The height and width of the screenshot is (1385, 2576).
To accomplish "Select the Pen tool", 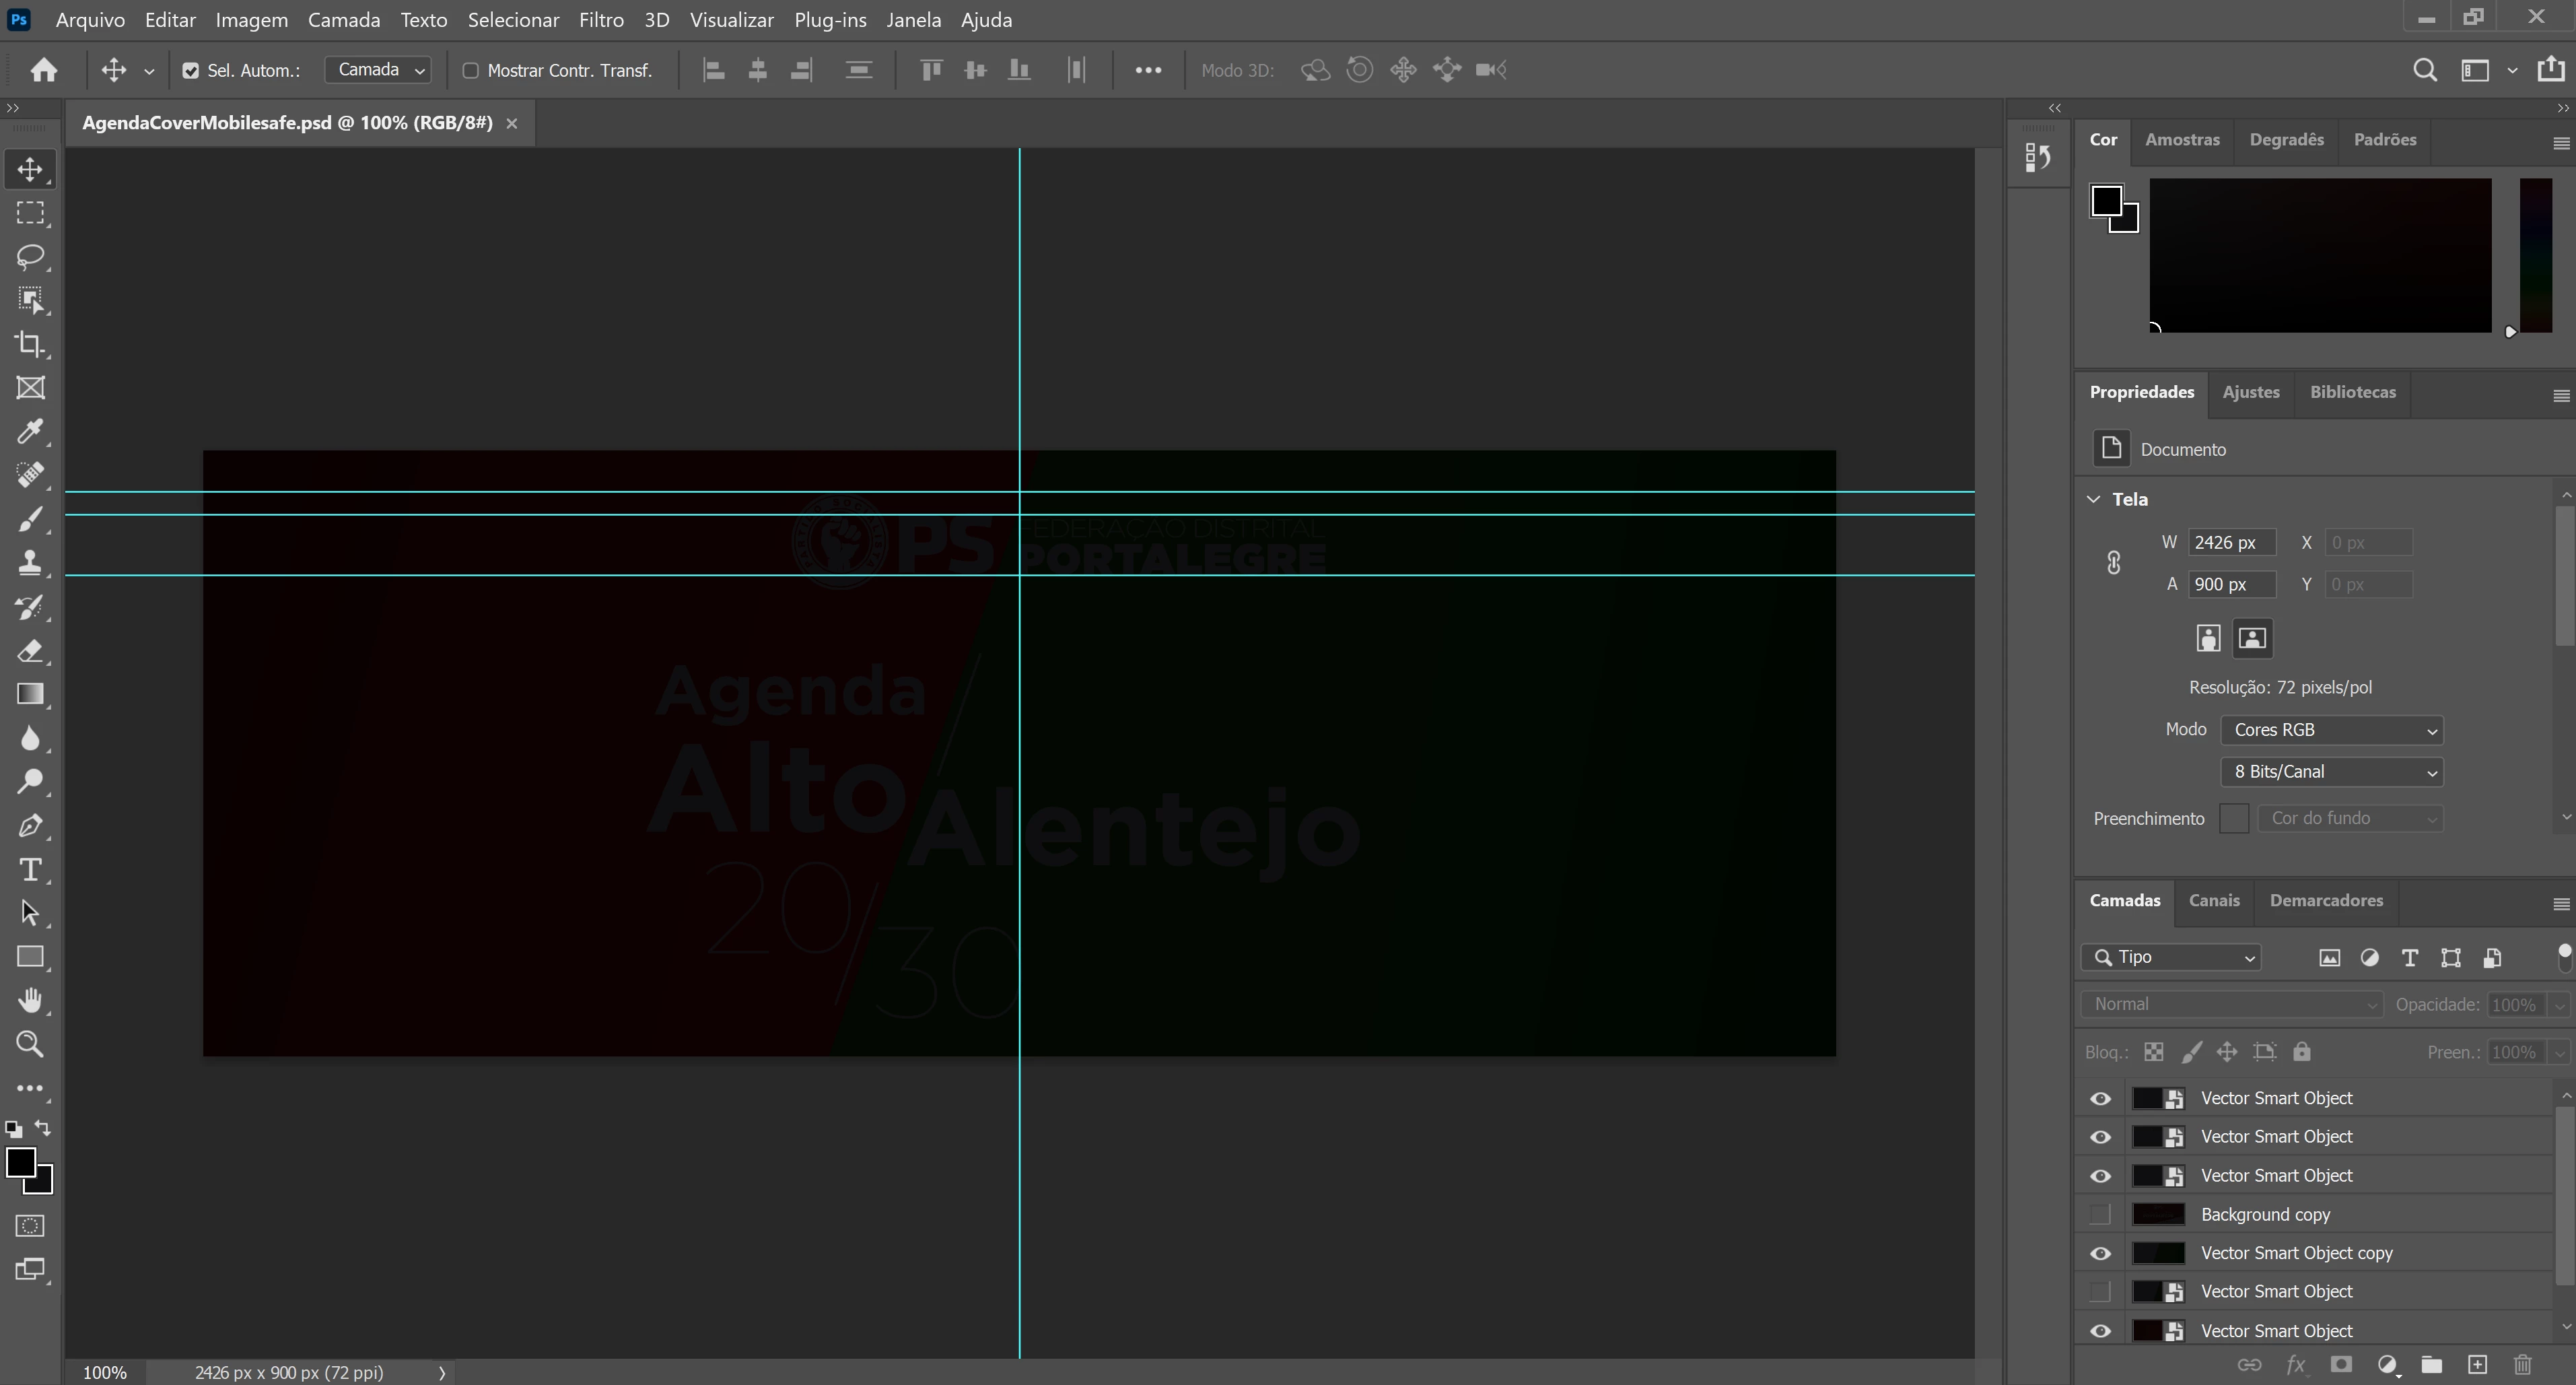I will [x=30, y=826].
